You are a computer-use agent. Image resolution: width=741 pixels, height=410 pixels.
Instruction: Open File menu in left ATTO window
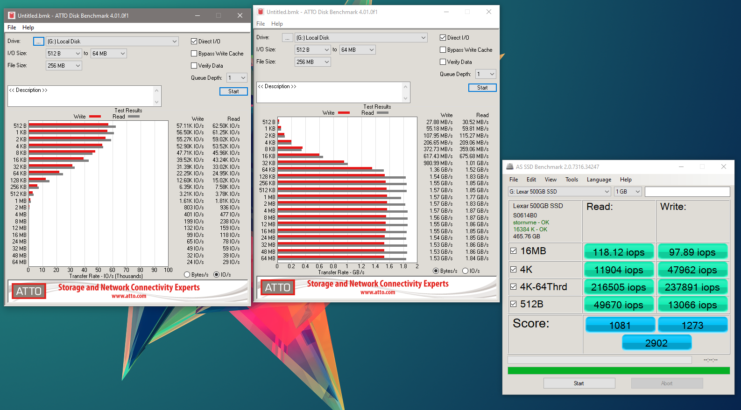click(x=12, y=28)
